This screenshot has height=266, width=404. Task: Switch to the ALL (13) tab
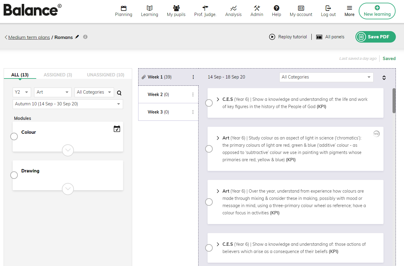[20, 75]
